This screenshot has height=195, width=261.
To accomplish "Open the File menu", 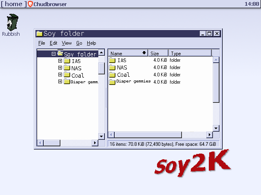I will click(x=42, y=43).
